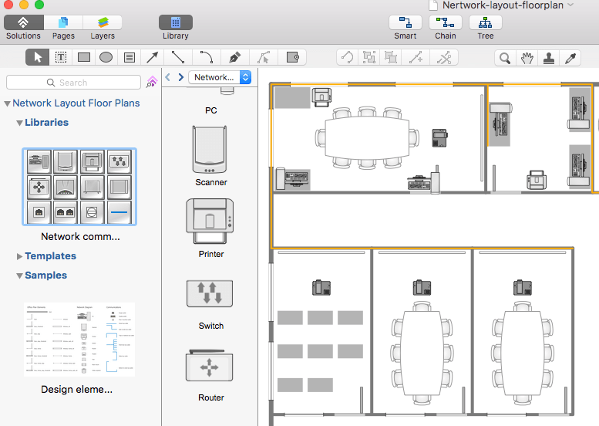Viewport: 599px width, 426px height.
Task: Click the group objects tool
Action: (x=369, y=58)
